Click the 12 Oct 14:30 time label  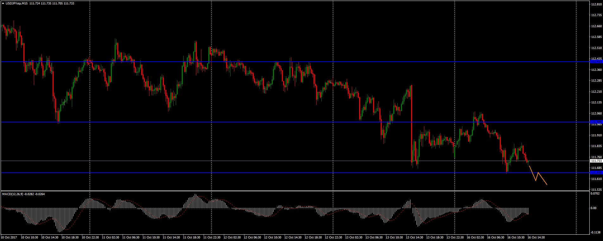coord(293,237)
